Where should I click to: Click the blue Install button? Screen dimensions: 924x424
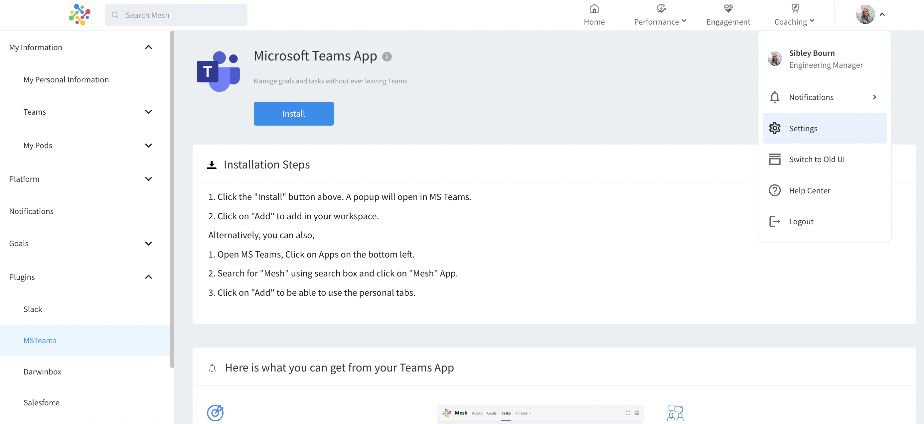(x=293, y=114)
